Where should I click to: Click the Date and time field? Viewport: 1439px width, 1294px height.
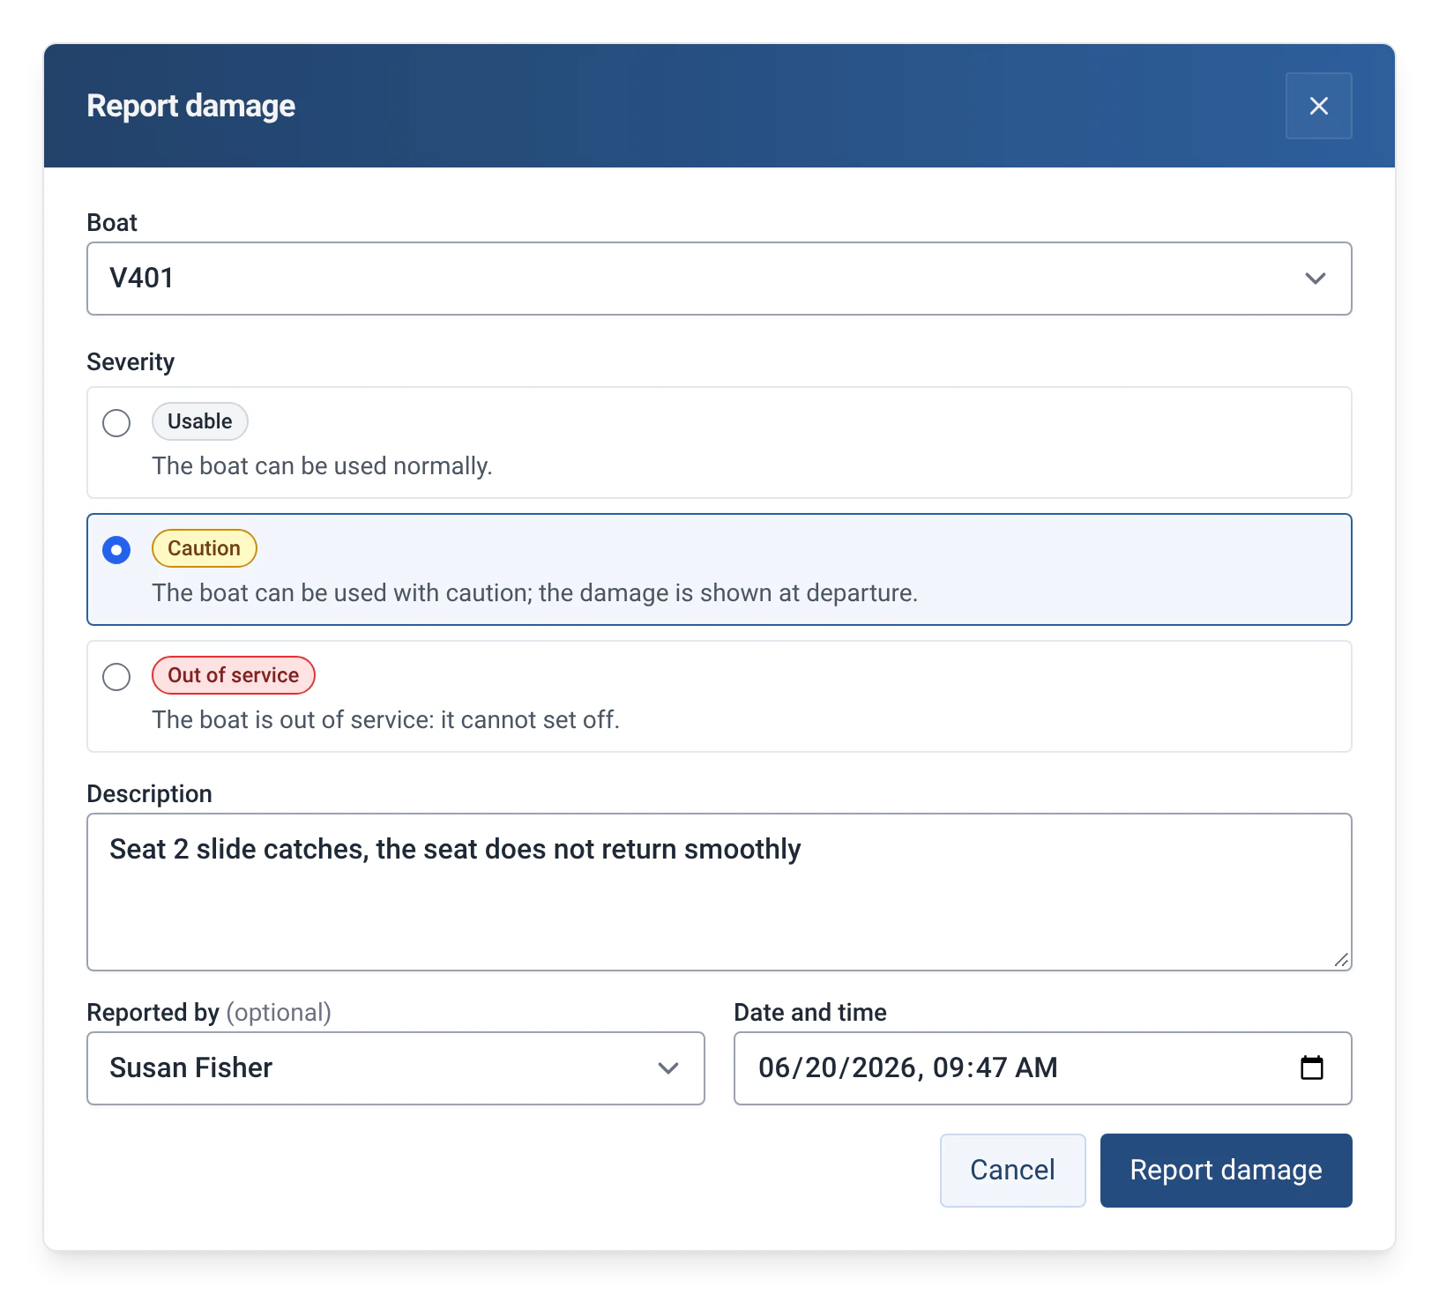pyautogui.click(x=1043, y=1068)
